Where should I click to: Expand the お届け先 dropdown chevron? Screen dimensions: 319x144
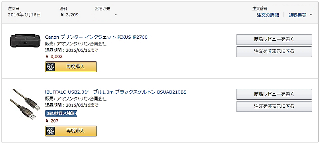tap(116, 14)
